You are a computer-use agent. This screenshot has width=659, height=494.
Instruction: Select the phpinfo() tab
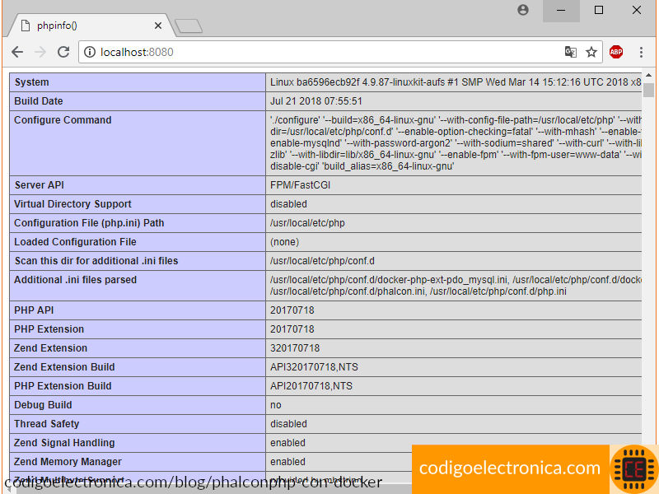tap(91, 26)
